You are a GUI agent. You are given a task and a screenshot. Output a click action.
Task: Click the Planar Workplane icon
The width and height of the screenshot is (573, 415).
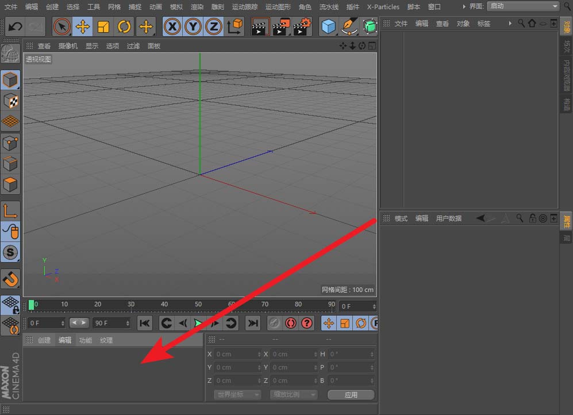pyautogui.click(x=10, y=325)
